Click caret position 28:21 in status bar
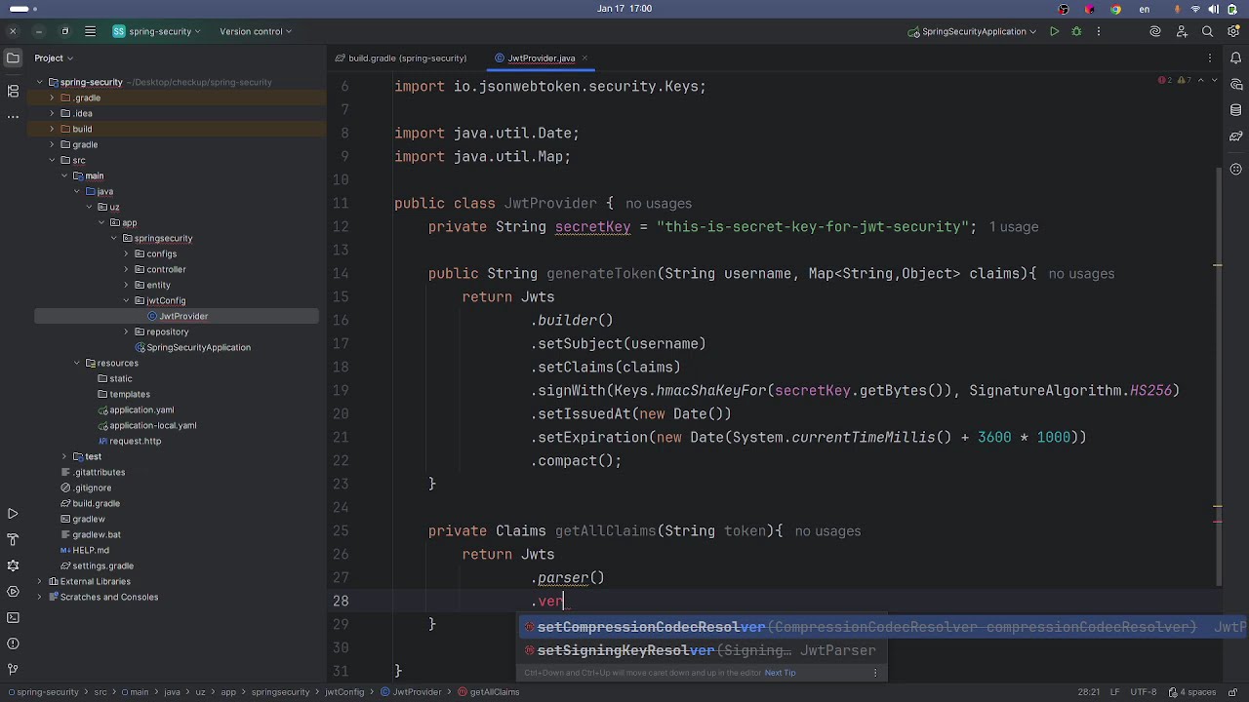The height and width of the screenshot is (702, 1249). [1089, 692]
